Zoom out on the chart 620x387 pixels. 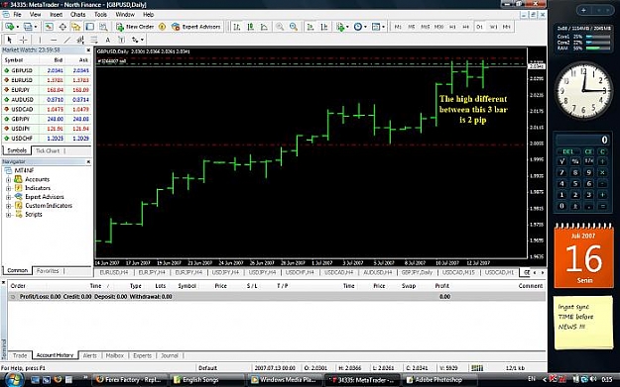[294, 27]
